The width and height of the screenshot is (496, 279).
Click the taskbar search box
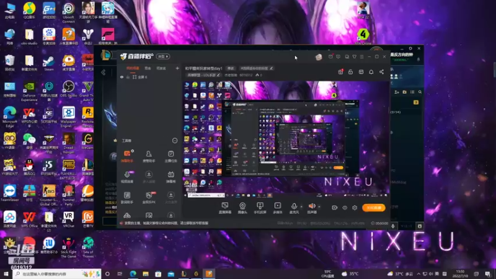point(57,273)
